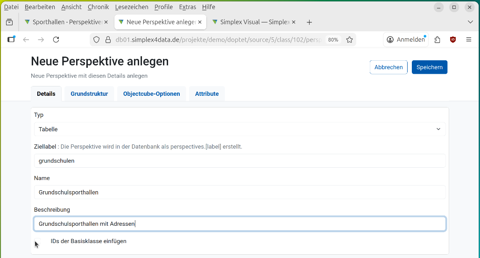
Task: Show site tracking protection shield info
Action: 97,40
